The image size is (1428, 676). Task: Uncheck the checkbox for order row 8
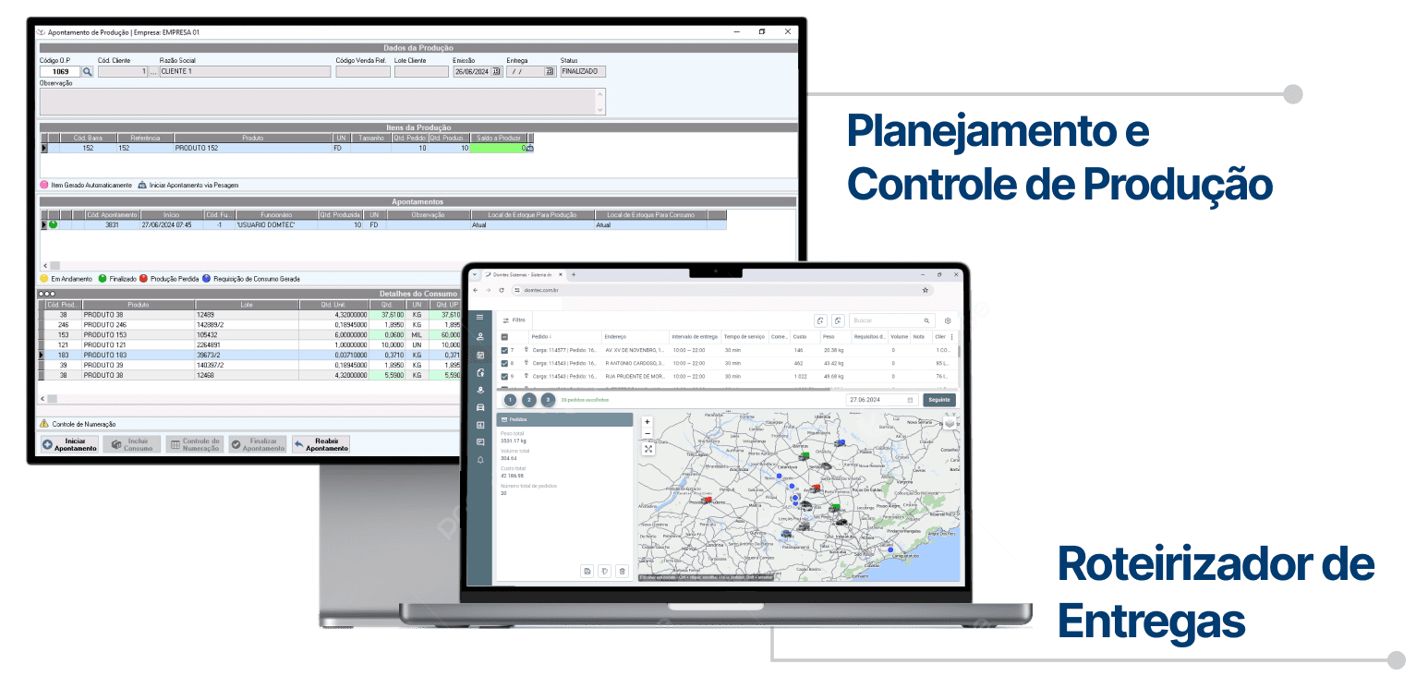pos(504,364)
